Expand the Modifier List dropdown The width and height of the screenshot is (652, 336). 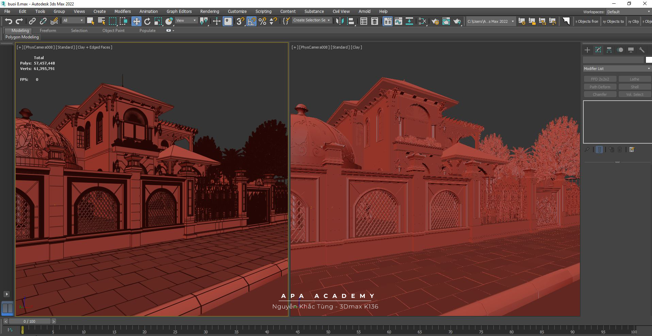click(617, 69)
